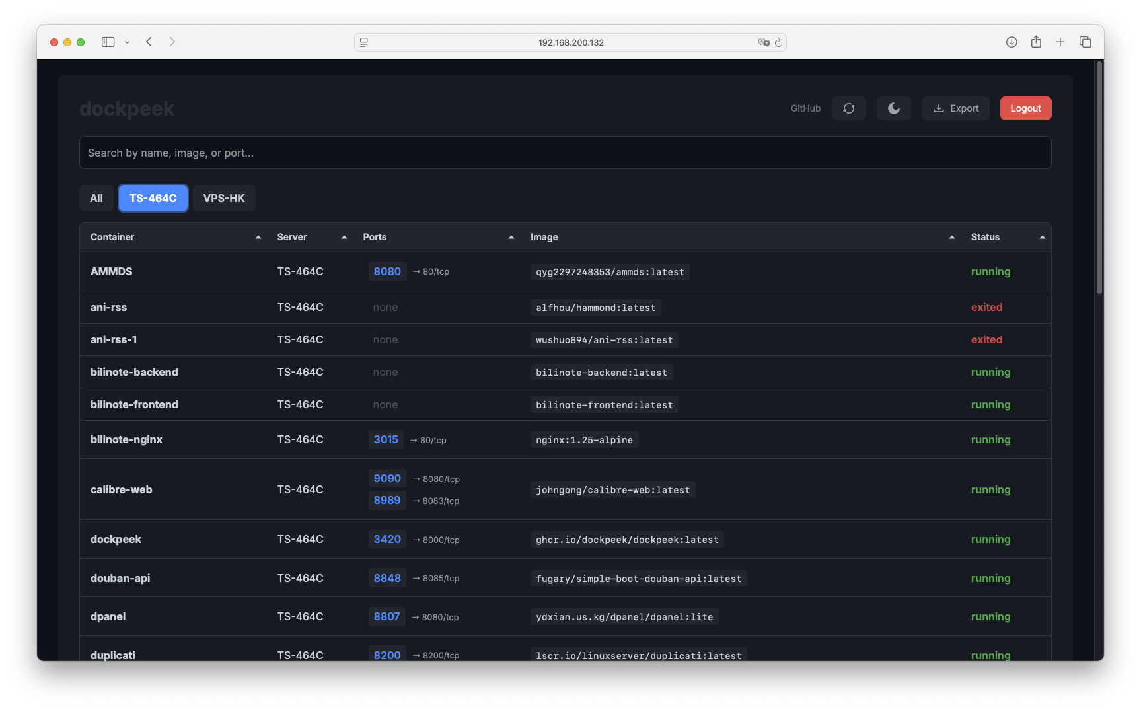Viewport: 1141px width, 710px height.
Task: Click the page vertical scrollbar
Action: point(1099,178)
